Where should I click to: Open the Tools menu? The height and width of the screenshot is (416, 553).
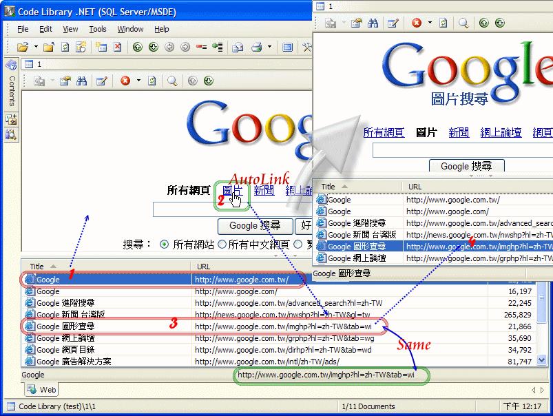click(98, 29)
